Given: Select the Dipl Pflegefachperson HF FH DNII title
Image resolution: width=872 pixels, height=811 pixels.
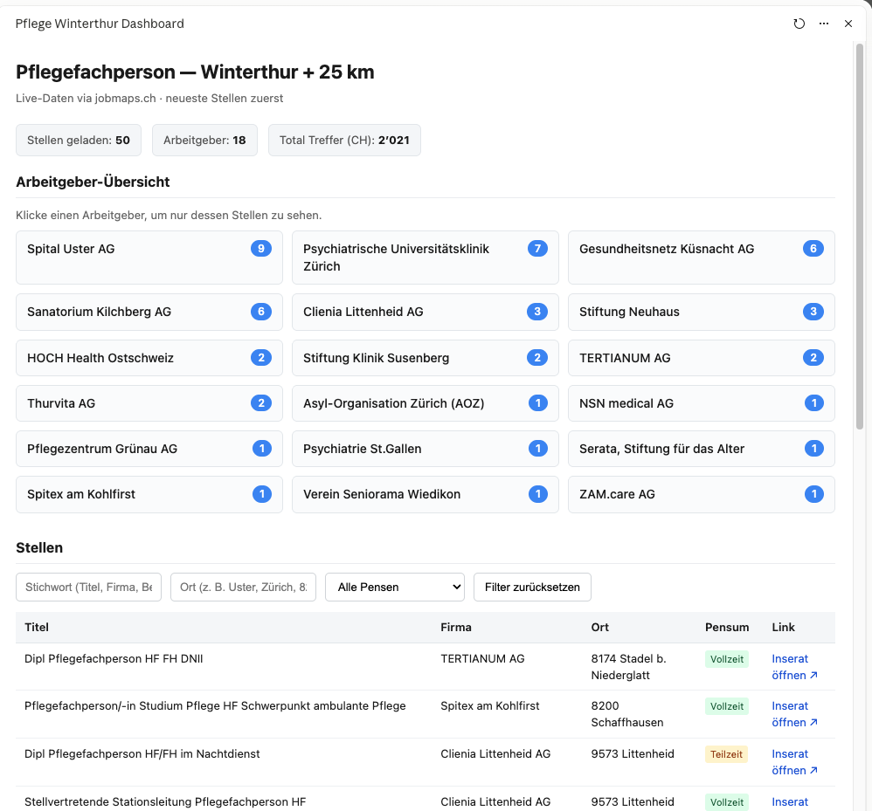Looking at the screenshot, I should click(x=114, y=659).
